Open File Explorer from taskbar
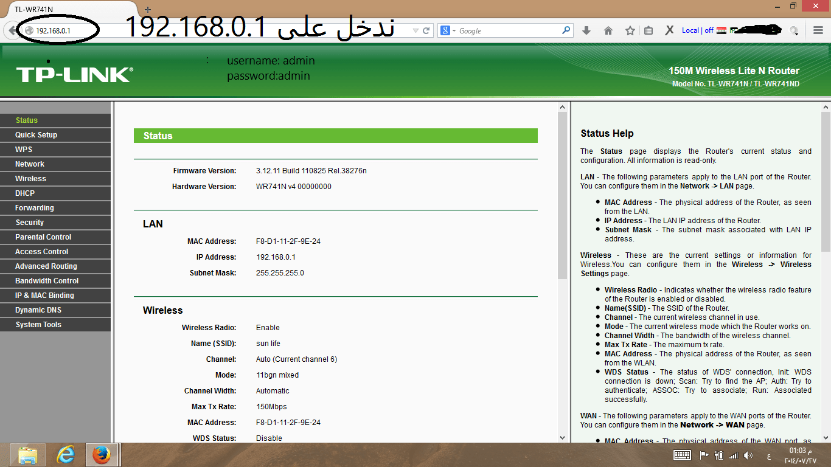The height and width of the screenshot is (467, 831). 28,455
